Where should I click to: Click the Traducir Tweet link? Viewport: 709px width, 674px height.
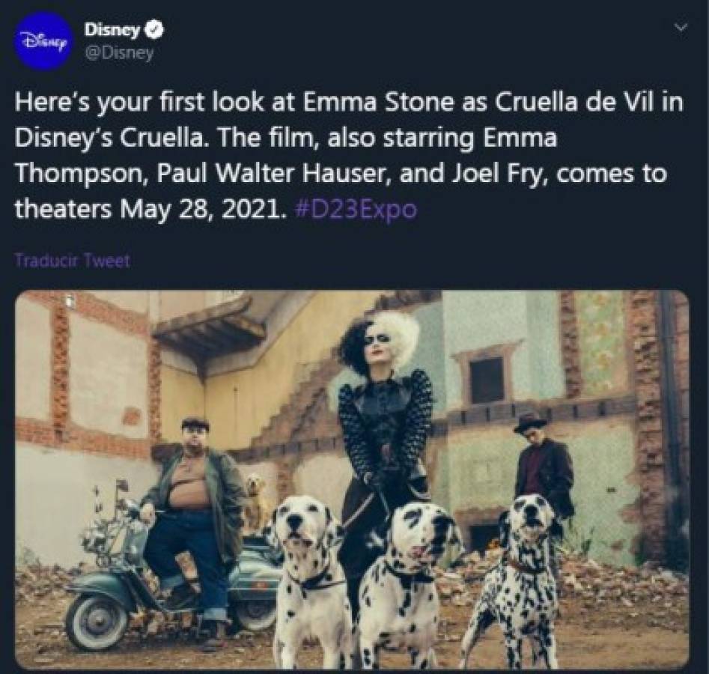tap(72, 261)
